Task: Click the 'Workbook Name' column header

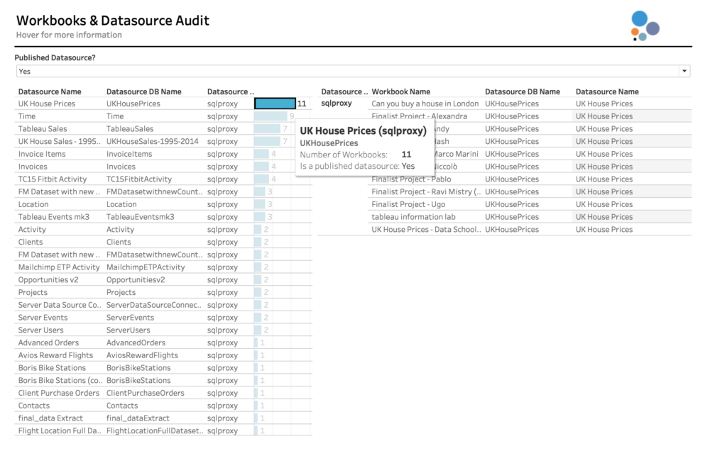Action: [x=400, y=91]
